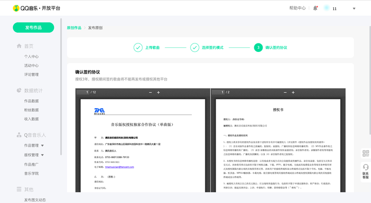Click the 其他 list icon
Viewport: 371px width, 203px height.
click(x=19, y=189)
